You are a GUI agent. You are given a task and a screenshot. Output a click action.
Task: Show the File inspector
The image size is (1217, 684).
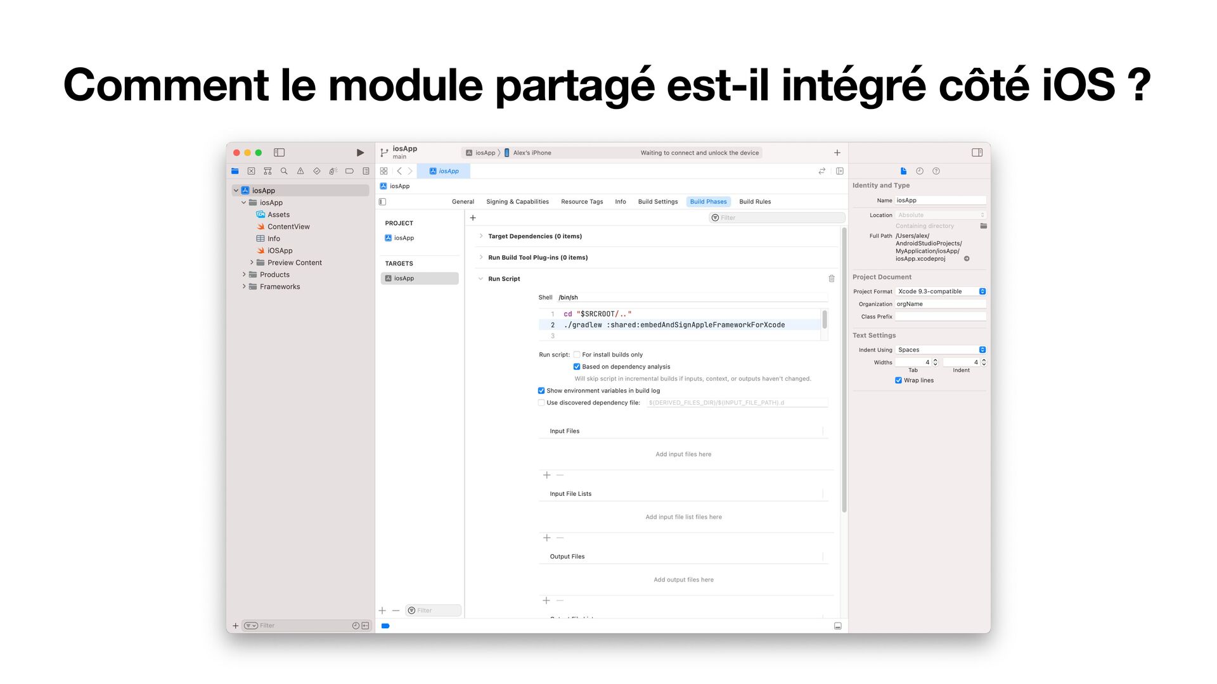click(x=903, y=171)
